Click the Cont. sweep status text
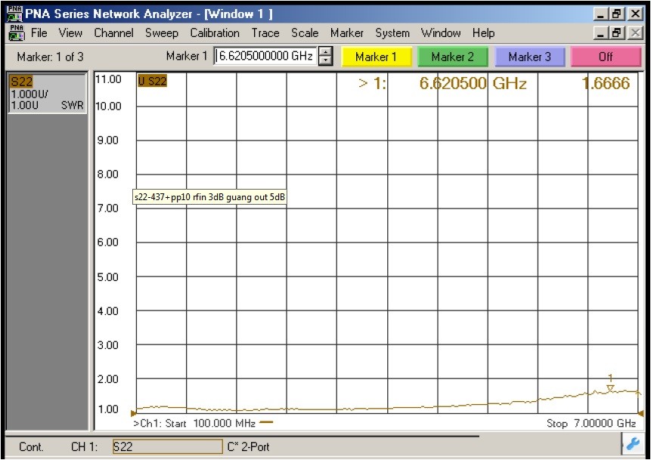 (x=31, y=446)
